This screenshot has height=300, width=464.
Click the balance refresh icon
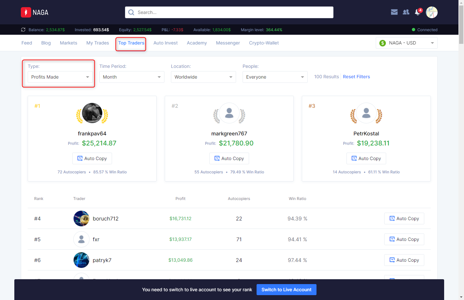pos(23,30)
